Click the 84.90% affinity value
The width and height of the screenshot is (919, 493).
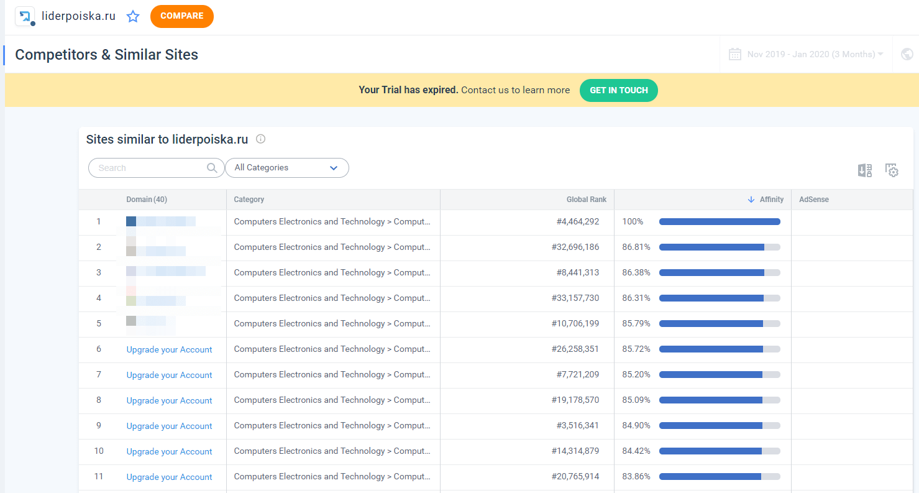tap(636, 425)
